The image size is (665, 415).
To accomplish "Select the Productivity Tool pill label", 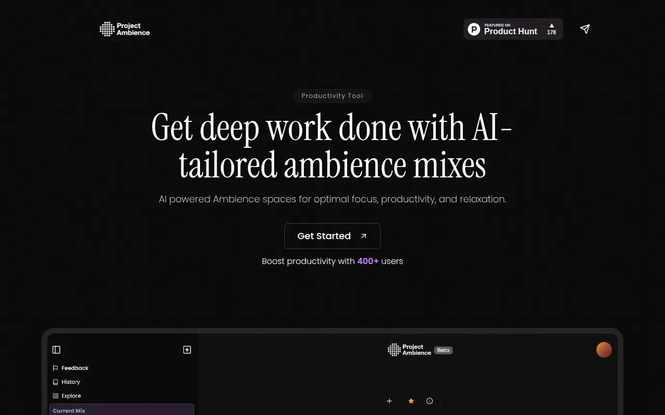I will pyautogui.click(x=332, y=96).
